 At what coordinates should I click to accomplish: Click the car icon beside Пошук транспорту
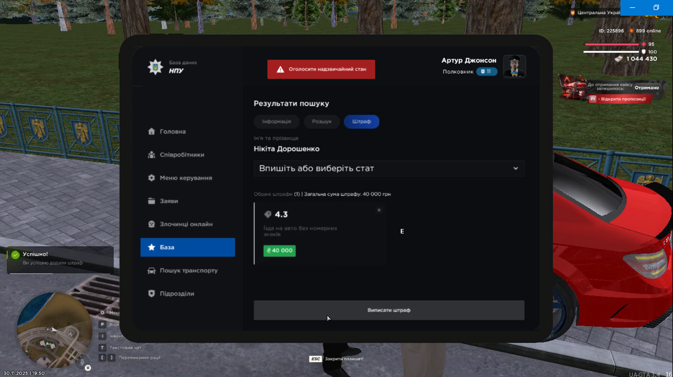click(x=151, y=270)
